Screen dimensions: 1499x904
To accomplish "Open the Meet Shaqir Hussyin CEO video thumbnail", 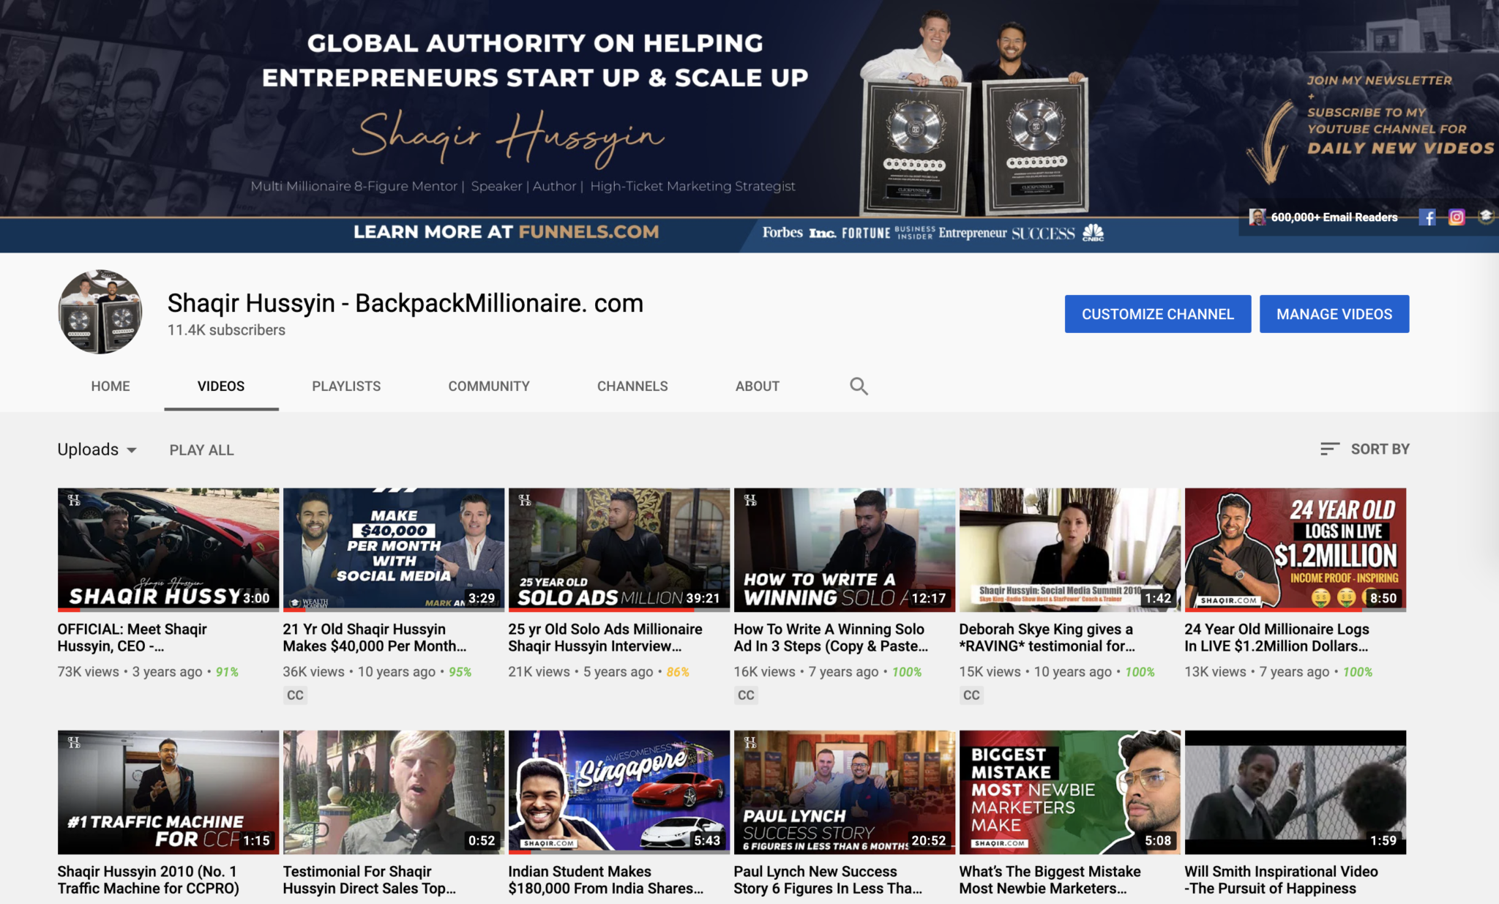I will coord(168,550).
